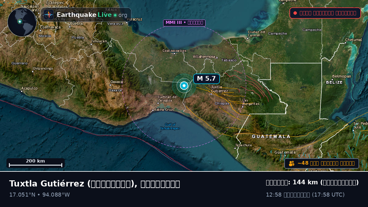Image resolution: width=368 pixels, height=207 pixels.
Task: Click the BELIZE country label
Action: click(x=334, y=82)
